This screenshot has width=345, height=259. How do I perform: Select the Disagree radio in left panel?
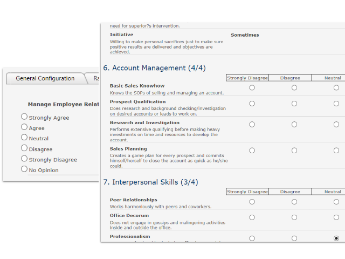(24, 148)
